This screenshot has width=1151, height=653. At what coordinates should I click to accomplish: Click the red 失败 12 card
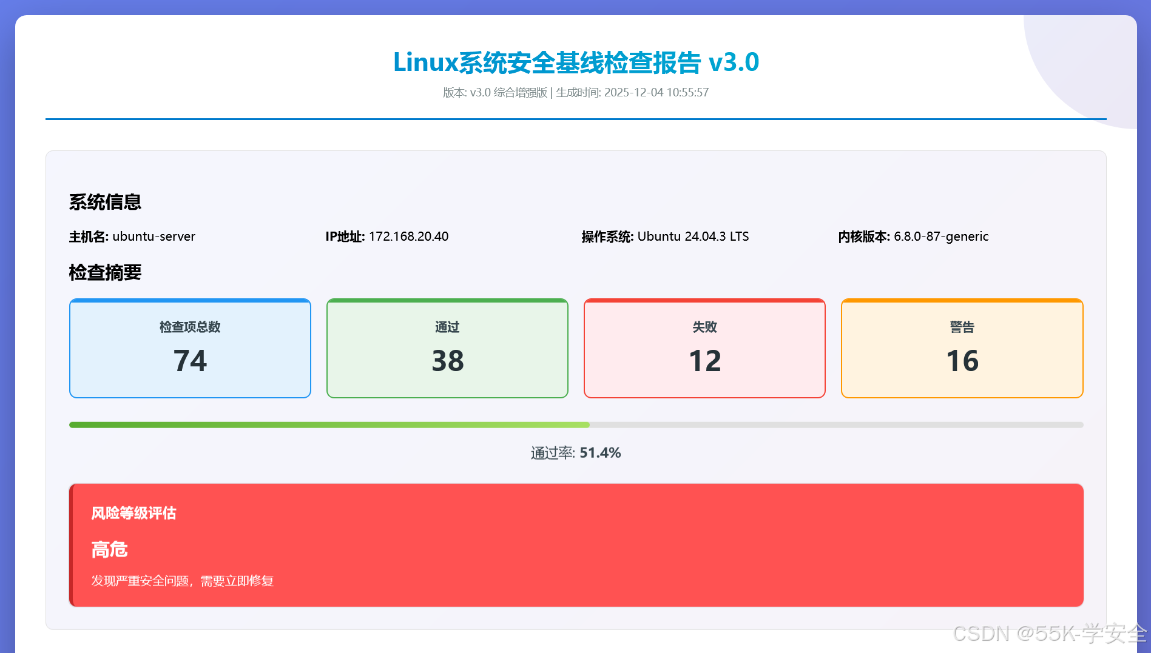(704, 347)
